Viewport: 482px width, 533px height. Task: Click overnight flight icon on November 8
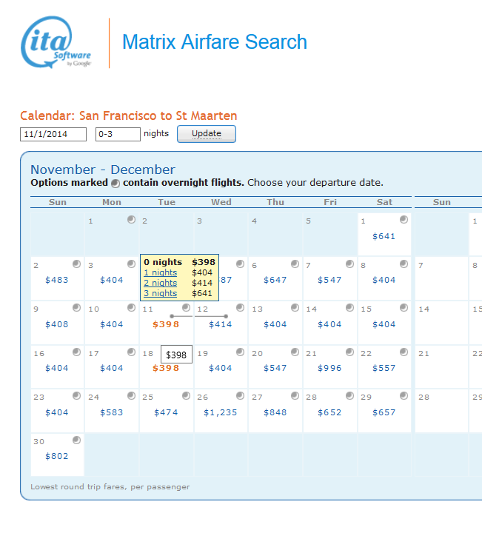[404, 264]
